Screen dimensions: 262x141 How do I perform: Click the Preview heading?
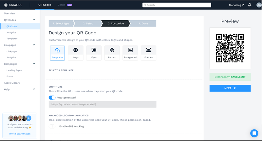230,21
